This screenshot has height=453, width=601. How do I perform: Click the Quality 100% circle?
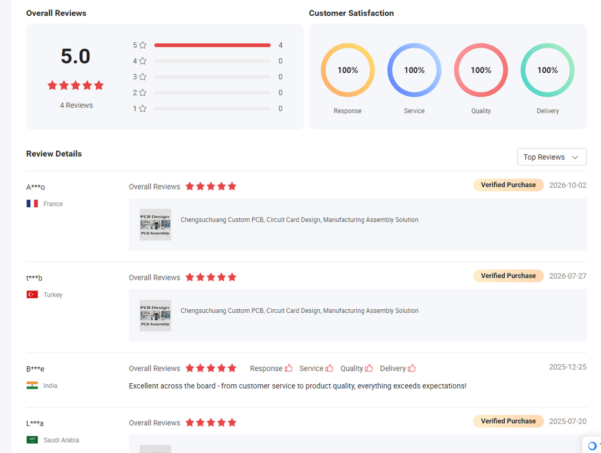click(481, 70)
